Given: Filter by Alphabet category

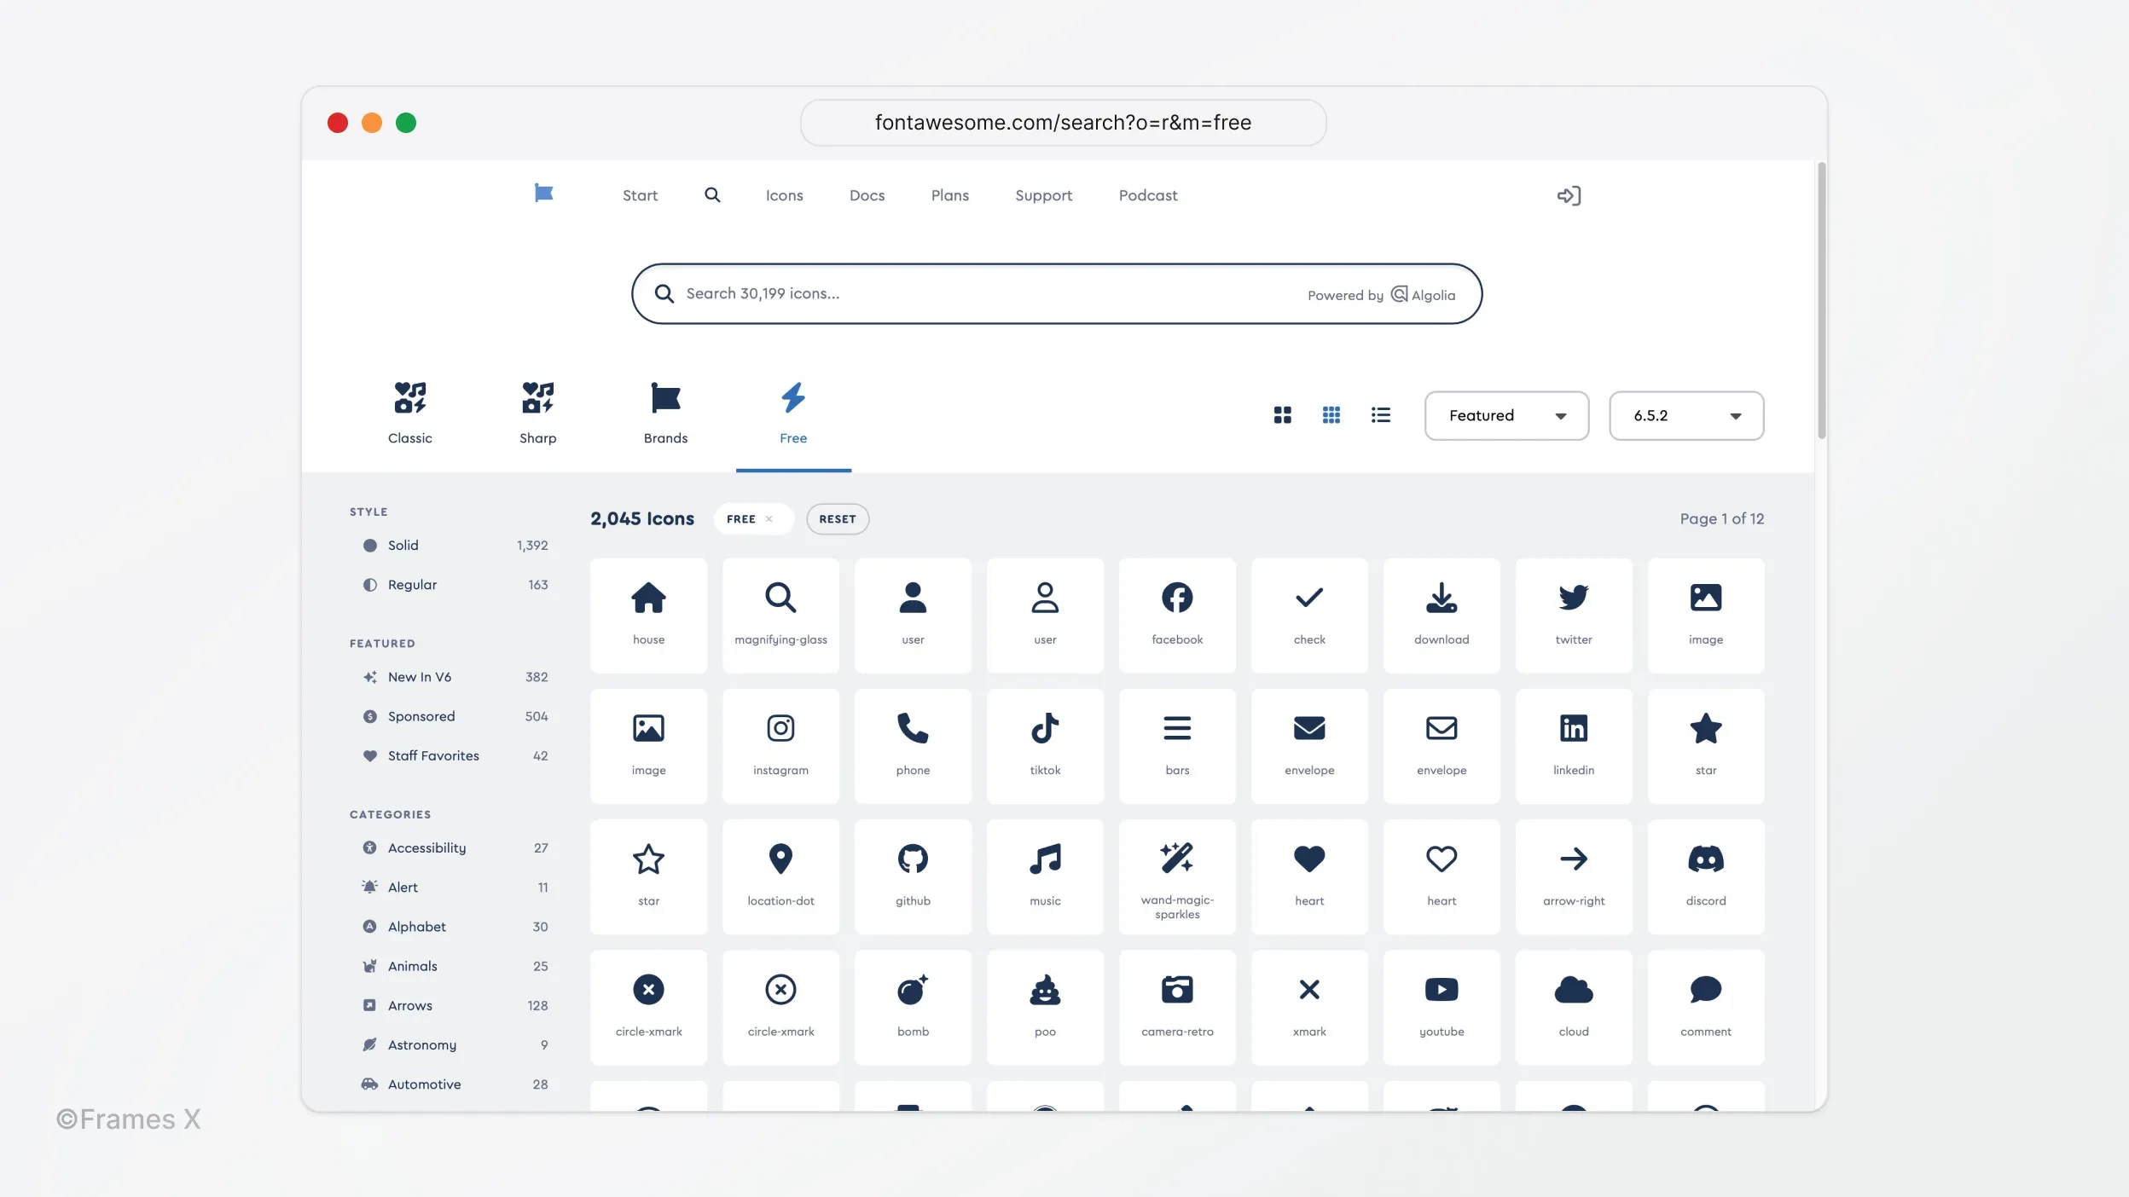Looking at the screenshot, I should pos(455,927).
